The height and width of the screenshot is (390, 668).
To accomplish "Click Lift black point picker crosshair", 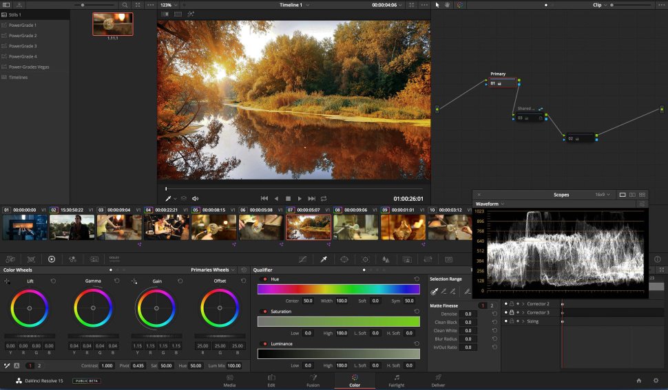I will pyautogui.click(x=7, y=281).
